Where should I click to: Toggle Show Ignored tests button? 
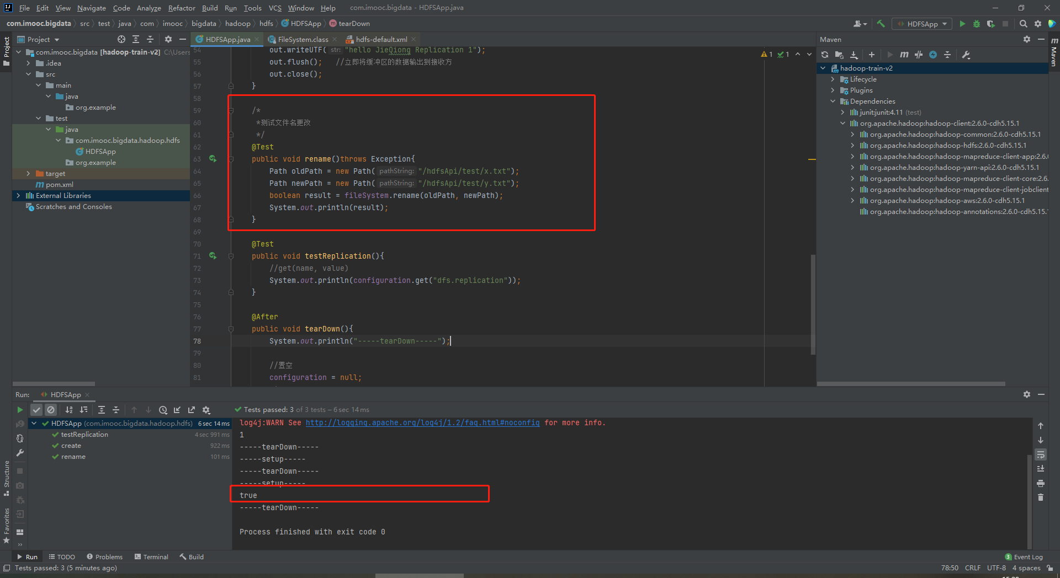51,410
